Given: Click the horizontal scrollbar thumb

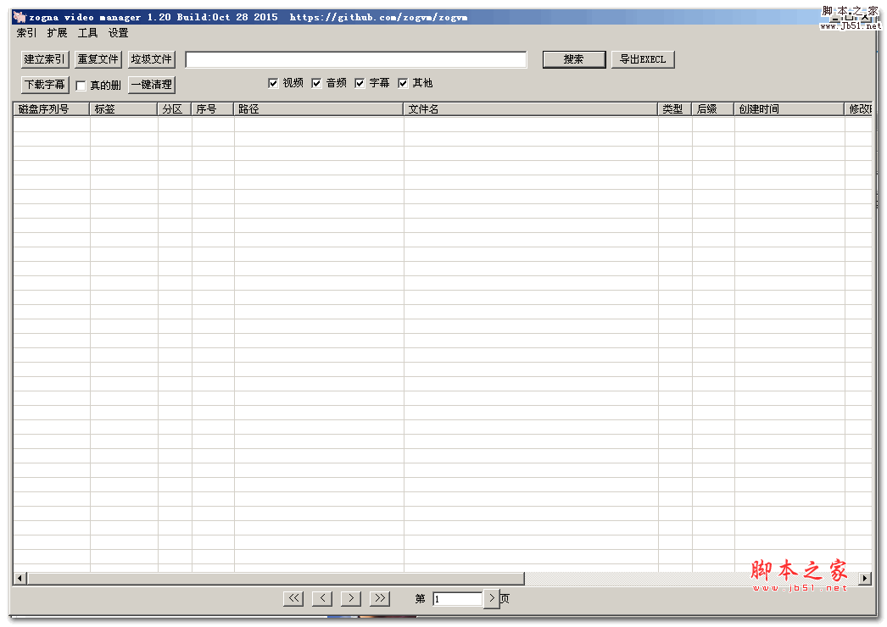Looking at the screenshot, I should tap(276, 578).
